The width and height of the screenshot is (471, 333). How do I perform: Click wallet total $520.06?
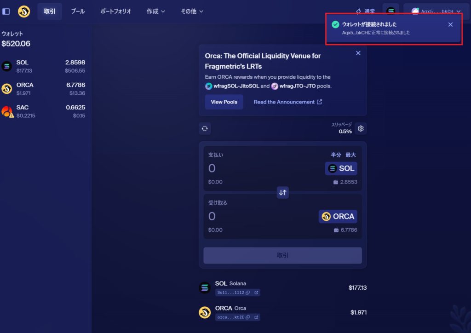coord(16,44)
